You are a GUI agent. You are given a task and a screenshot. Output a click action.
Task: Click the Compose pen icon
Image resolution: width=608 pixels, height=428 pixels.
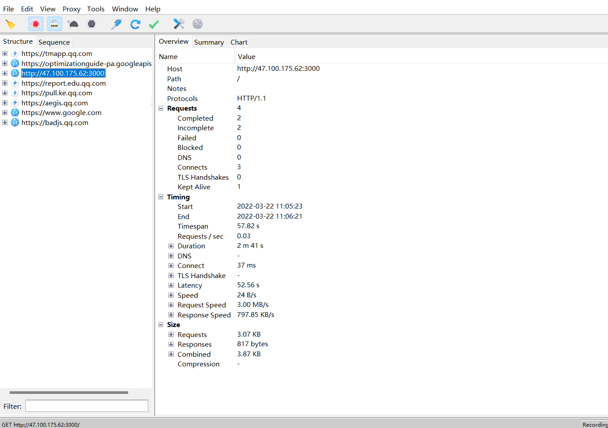116,24
